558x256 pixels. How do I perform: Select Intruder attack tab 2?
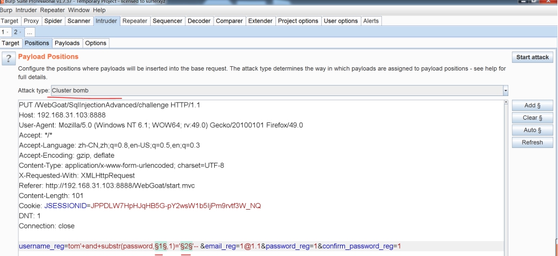[18, 32]
